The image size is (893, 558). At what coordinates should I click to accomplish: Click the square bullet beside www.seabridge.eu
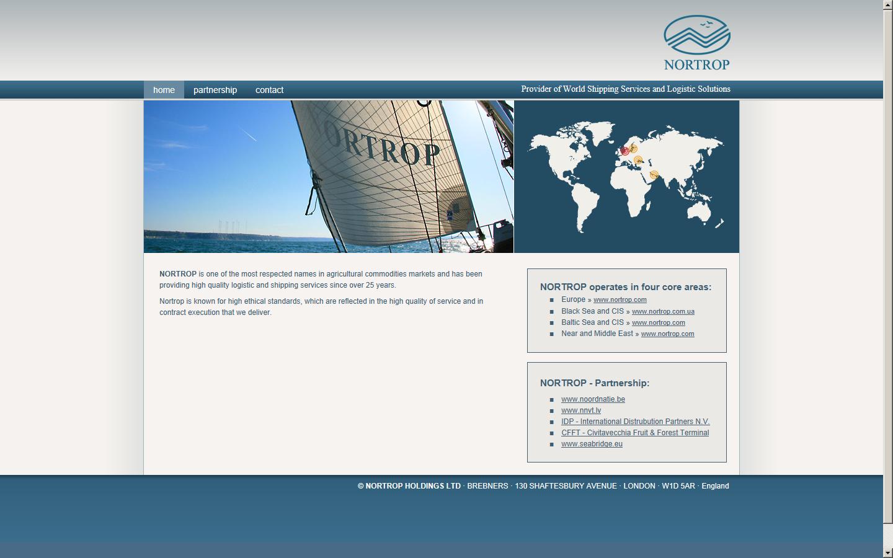551,445
